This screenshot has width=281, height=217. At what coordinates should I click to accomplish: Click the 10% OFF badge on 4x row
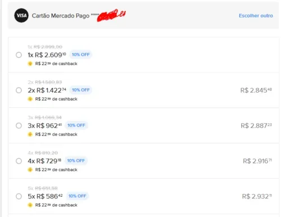76,161
